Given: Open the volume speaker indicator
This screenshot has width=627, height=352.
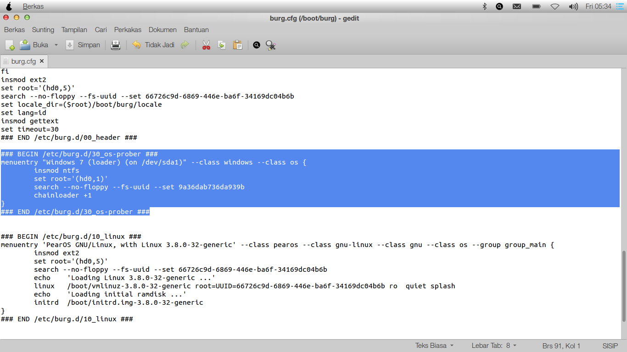Looking at the screenshot, I should tap(573, 6).
